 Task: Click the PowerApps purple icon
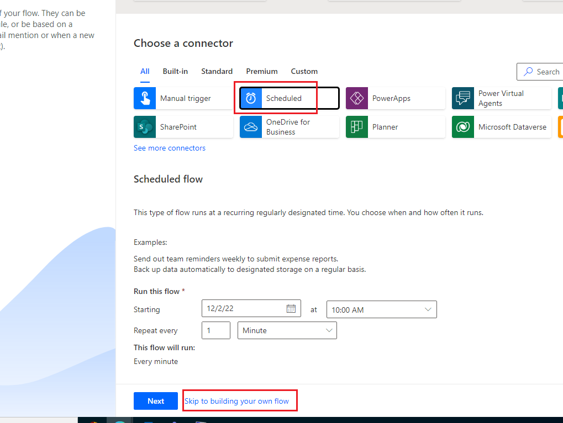tap(357, 98)
